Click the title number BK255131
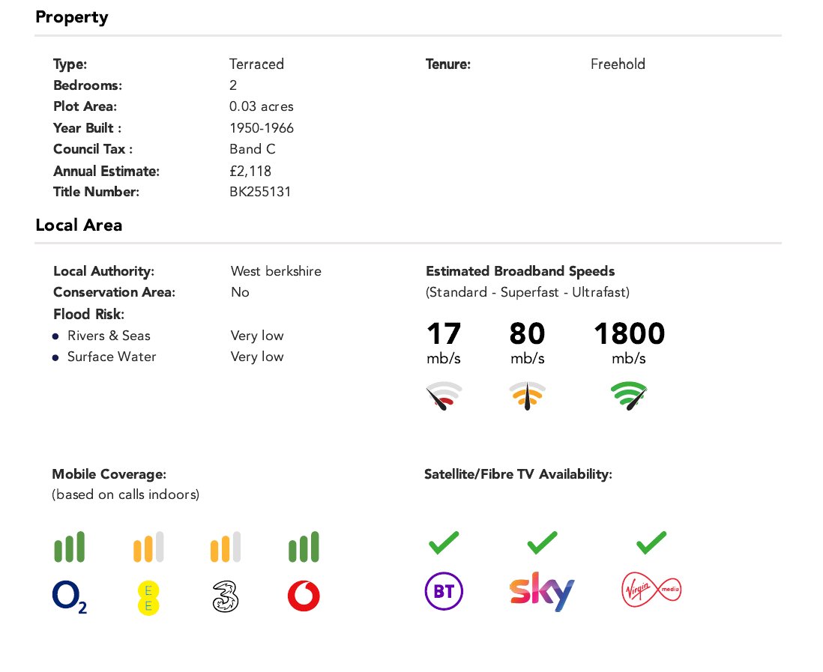 click(x=260, y=192)
